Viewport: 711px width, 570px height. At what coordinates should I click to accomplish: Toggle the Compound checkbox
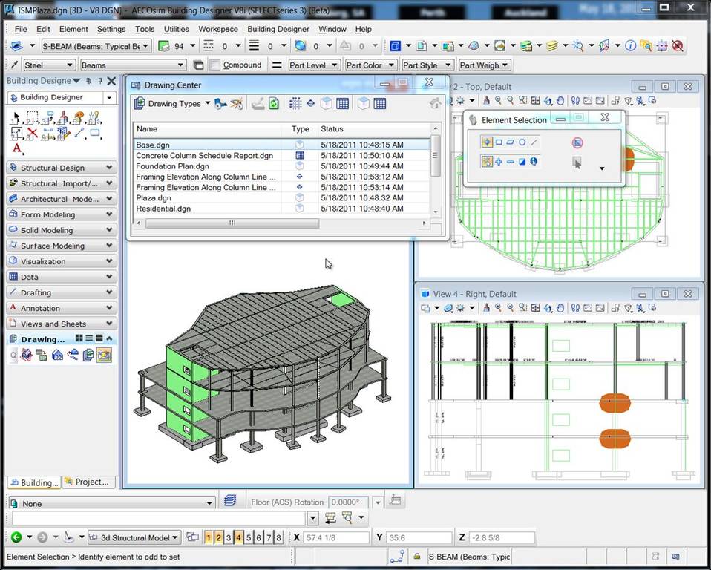215,65
